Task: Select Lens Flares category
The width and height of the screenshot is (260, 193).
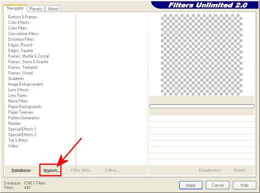Action: (18, 95)
